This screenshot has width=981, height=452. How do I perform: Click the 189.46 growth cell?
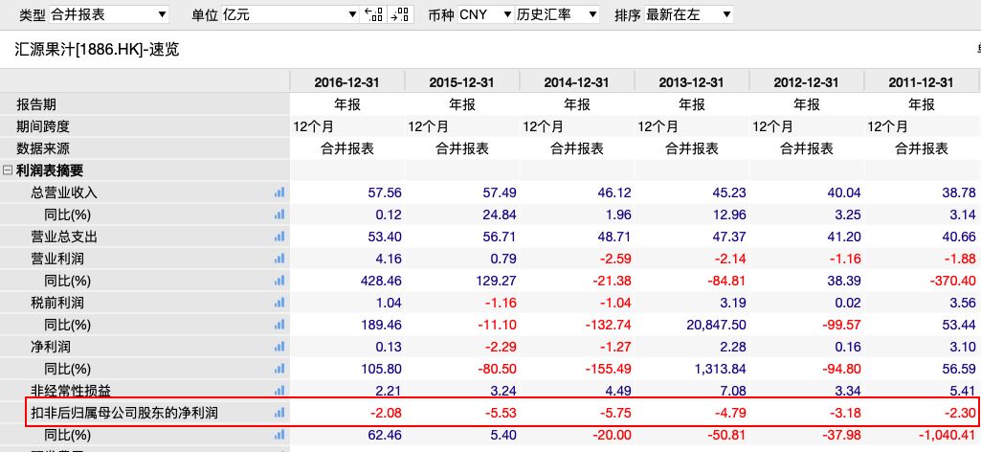[381, 325]
